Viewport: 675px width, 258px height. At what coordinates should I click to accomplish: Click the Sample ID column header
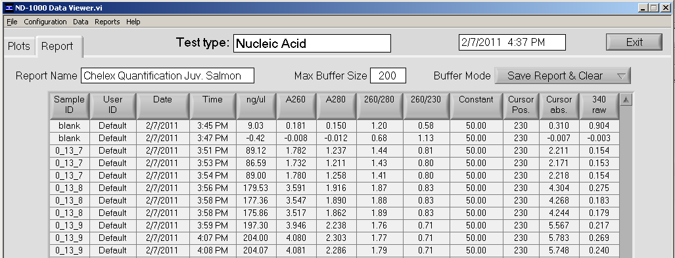tap(69, 105)
